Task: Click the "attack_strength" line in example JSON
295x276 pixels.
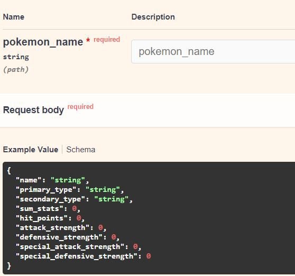Action: tap(61, 228)
